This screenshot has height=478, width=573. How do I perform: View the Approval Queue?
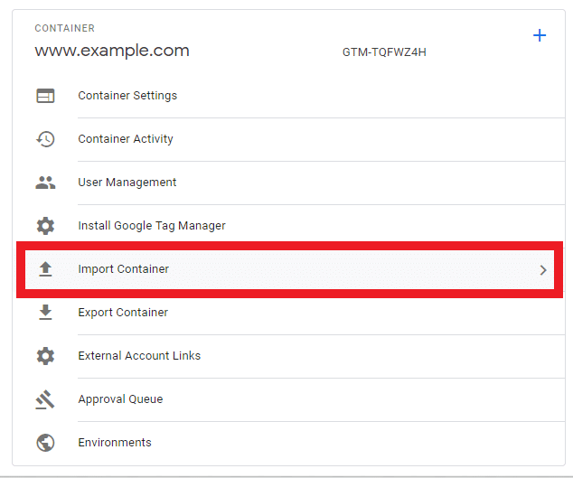[120, 399]
